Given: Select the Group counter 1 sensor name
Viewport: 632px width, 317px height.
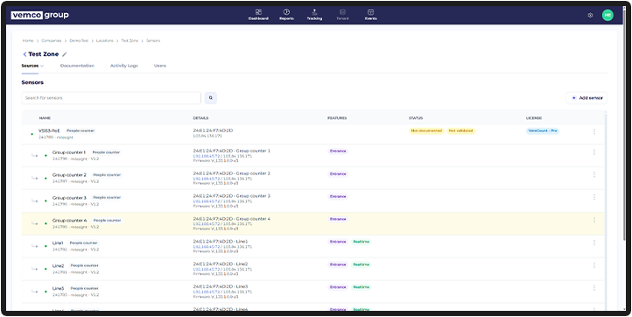Looking at the screenshot, I should tap(69, 152).
